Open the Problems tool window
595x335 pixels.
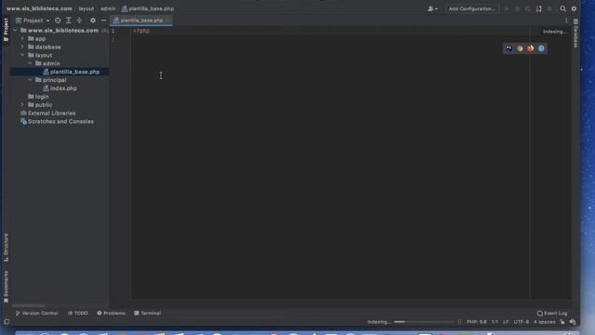(111, 314)
